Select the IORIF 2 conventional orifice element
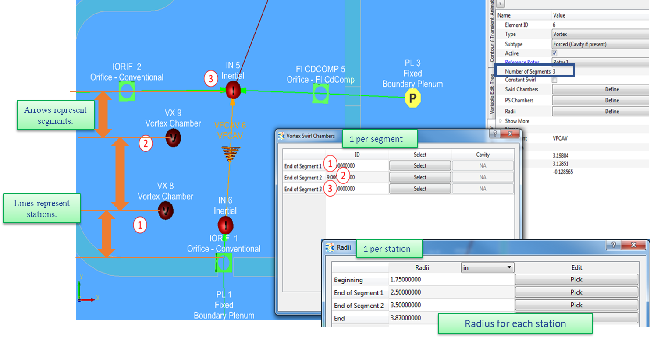The image size is (650, 341). (x=127, y=92)
